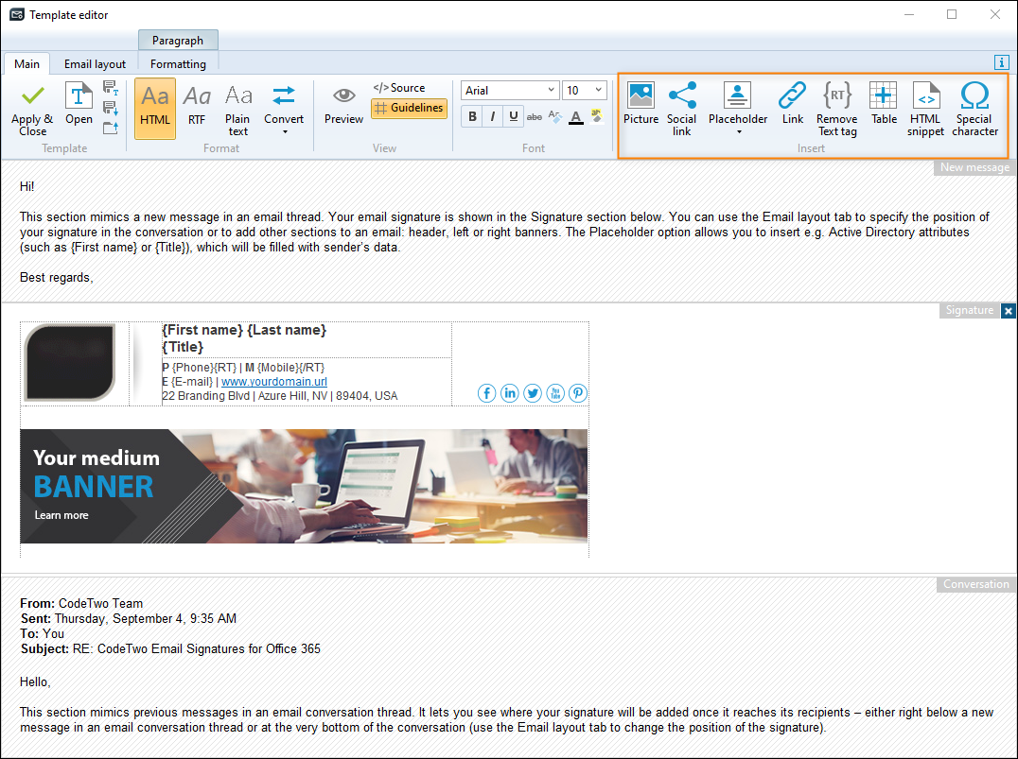
Task: Click the Signature section label
Action: pos(970,310)
